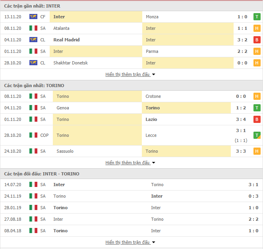The width and height of the screenshot is (263, 249).
Task: Click world flag icon on 13.11.20 row
Action: 33,17
